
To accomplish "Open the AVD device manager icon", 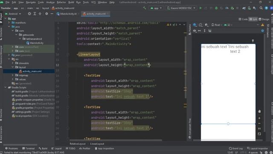I will tap(249, 8).
